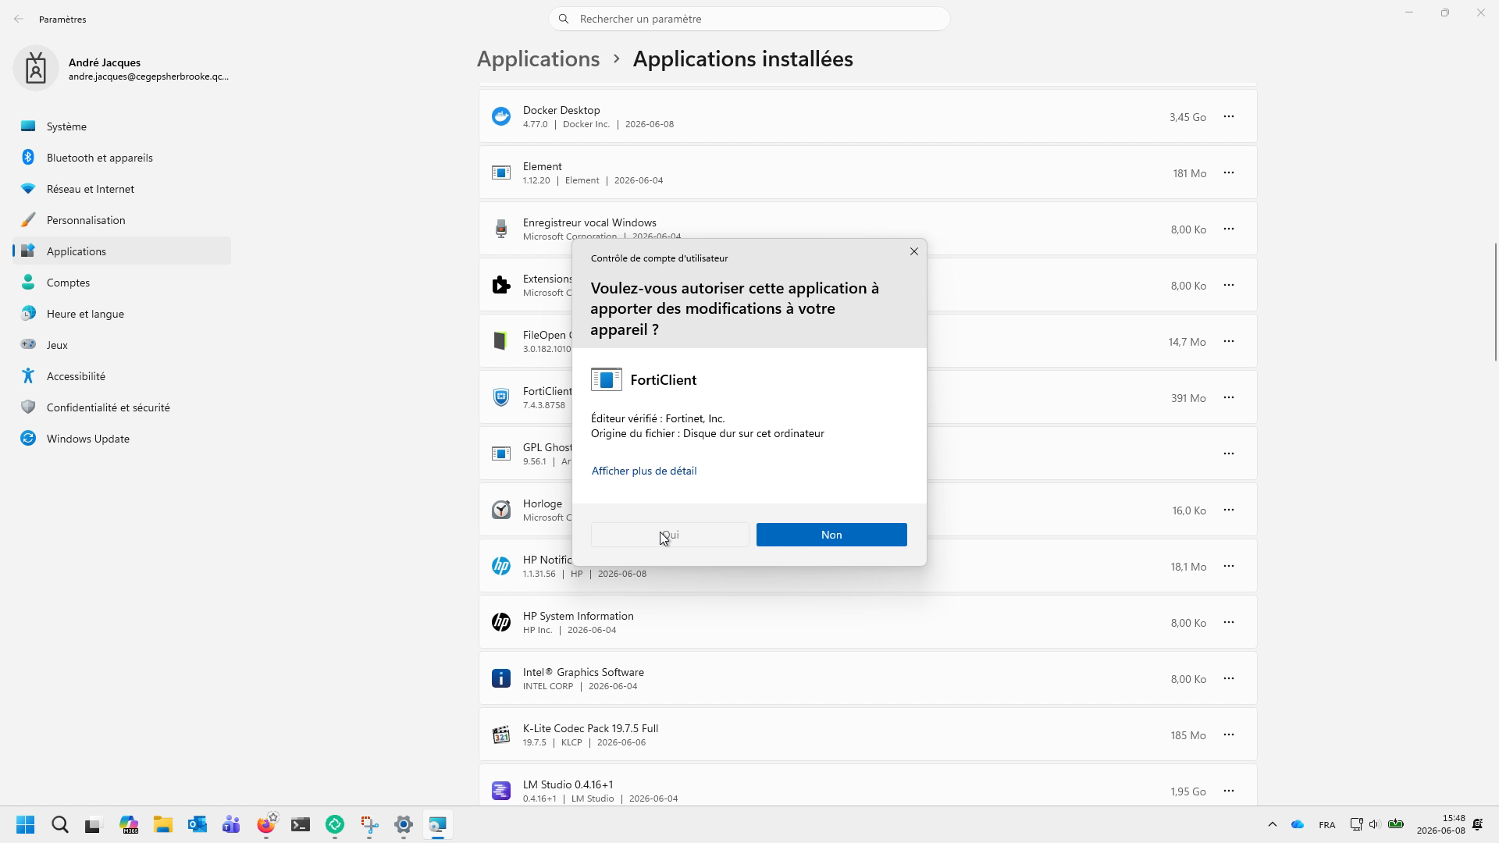Screen dimensions: 1499x843
Task: Open options menu for Horloge
Action: (x=1229, y=510)
